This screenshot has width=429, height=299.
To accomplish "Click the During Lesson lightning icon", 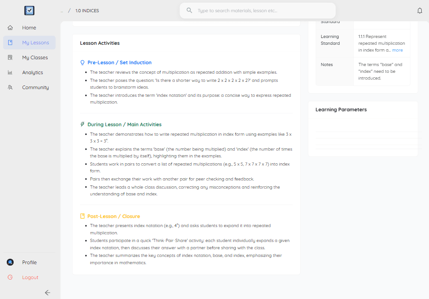I will (83, 124).
